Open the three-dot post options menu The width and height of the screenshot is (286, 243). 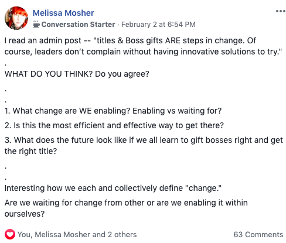[x=281, y=11]
